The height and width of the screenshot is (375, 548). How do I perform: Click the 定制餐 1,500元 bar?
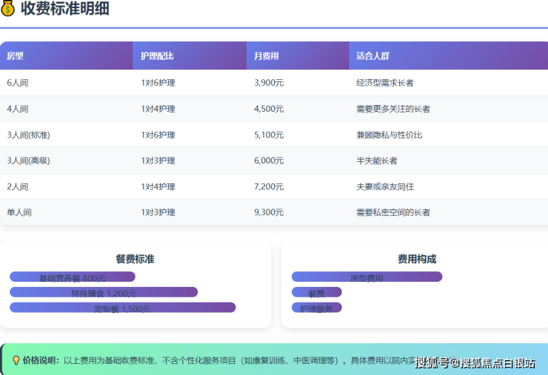[122, 308]
